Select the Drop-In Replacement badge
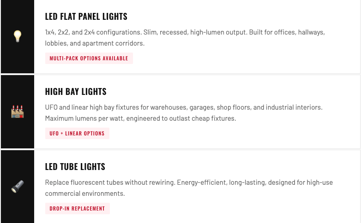This screenshot has width=361, height=223. (78, 209)
